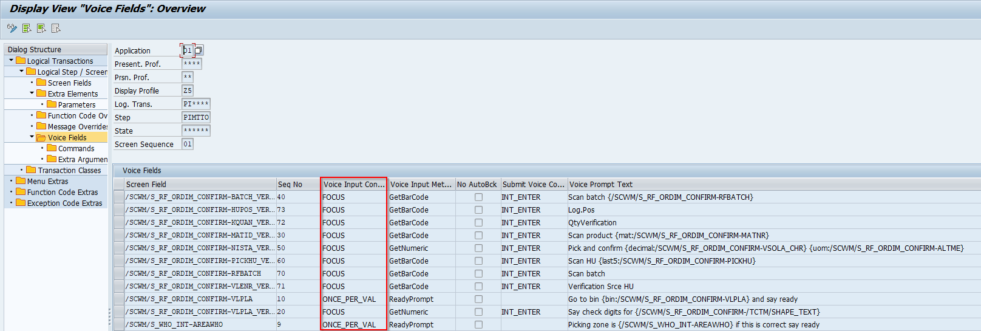Screen dimensions: 981x331
Task: Click the Menu Extras folder icon
Action: click(x=21, y=181)
